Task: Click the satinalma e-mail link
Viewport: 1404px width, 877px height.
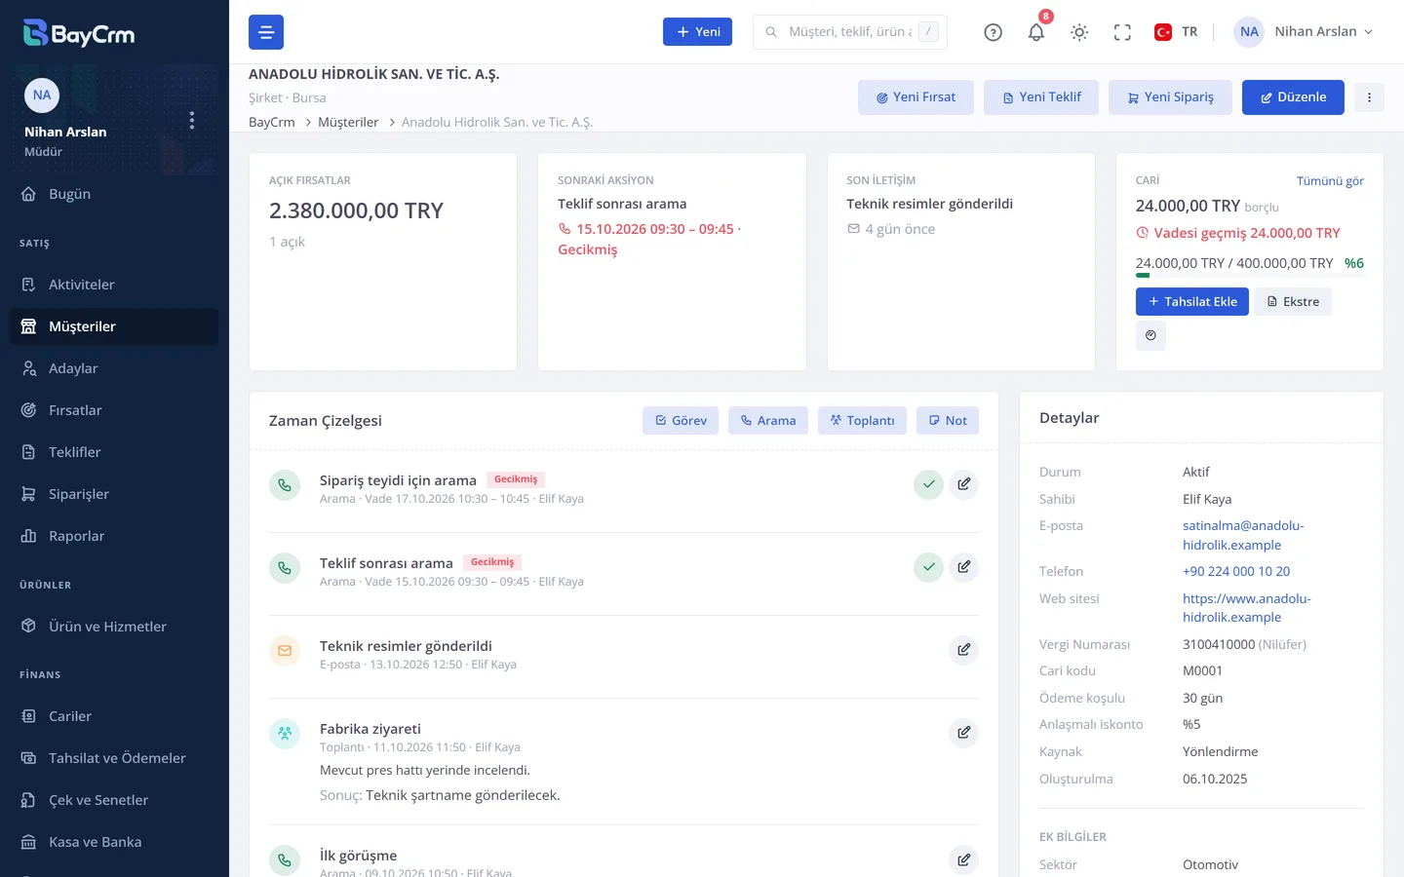Action: click(x=1243, y=535)
